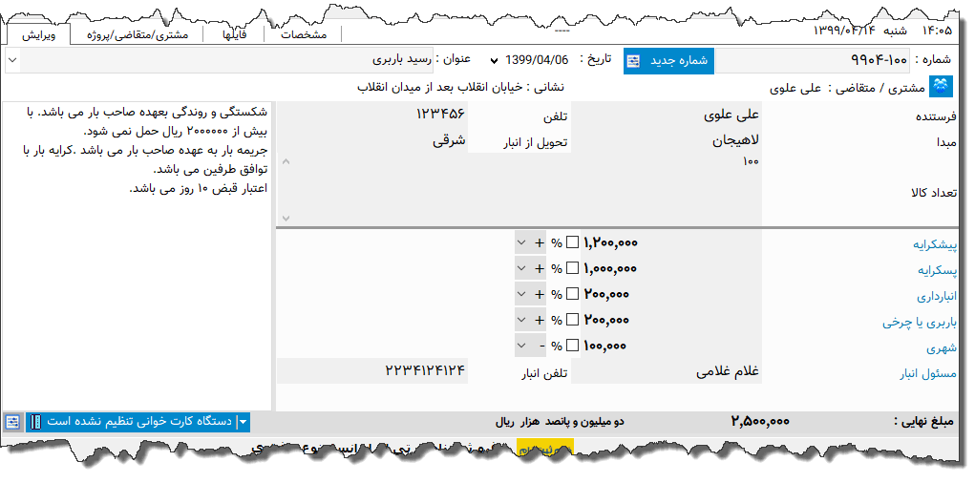Screen dimensions: 975x483
Task: Click the تلفن انبار field ۲۲۳۴۱۲۴۱۲۴
Action: (371, 371)
